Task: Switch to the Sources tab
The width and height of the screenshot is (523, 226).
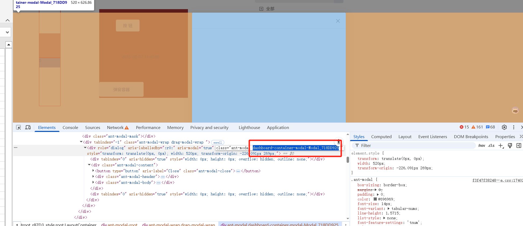Action: [x=92, y=127]
